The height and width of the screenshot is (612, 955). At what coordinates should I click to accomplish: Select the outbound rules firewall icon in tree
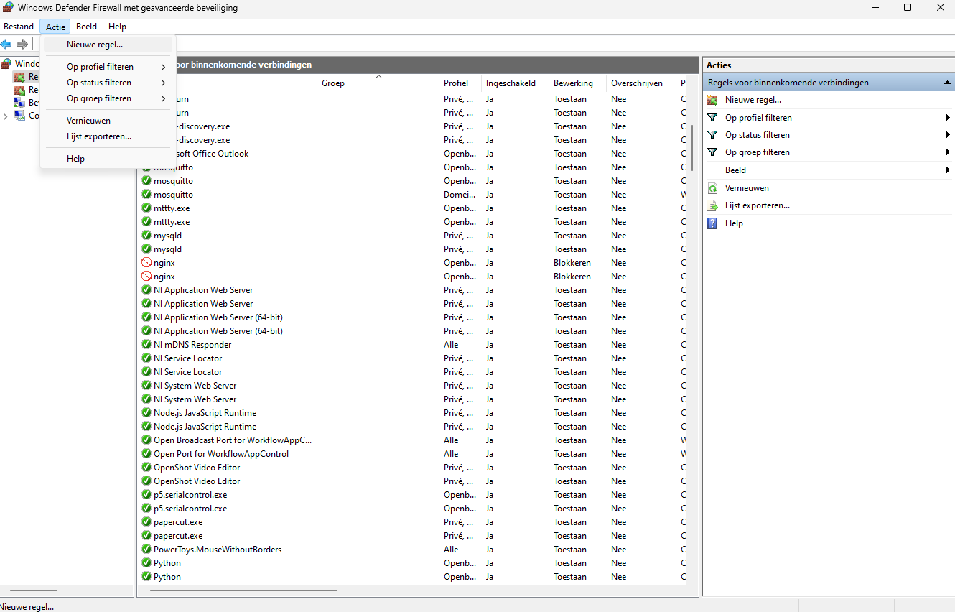point(19,90)
